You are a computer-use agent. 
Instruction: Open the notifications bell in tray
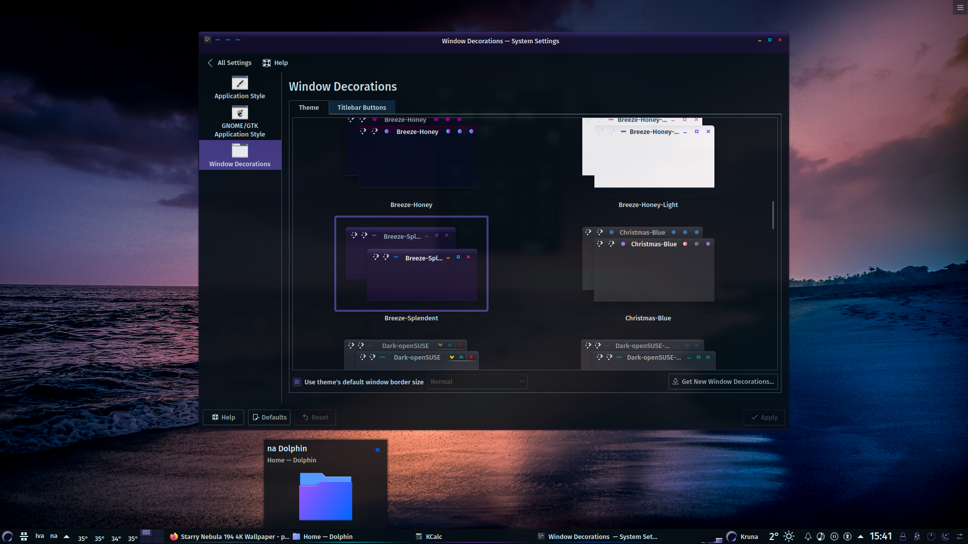808,536
